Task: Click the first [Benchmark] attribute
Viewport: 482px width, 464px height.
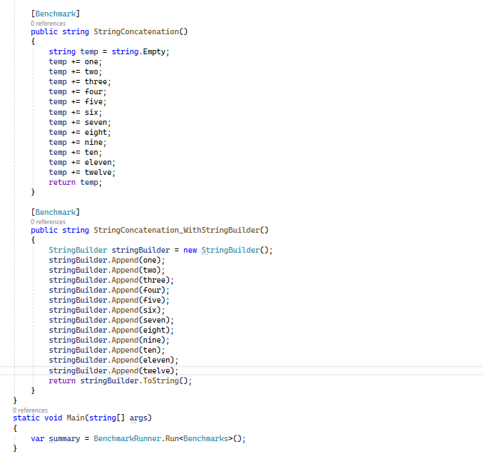Action: pyautogui.click(x=56, y=14)
